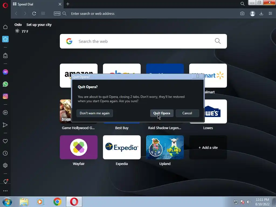This screenshot has width=276, height=207.
Task: Open the Windows Start button
Action: click(7, 202)
